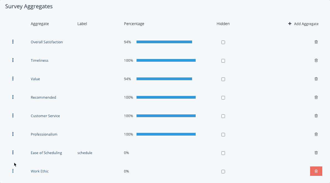This screenshot has height=183, width=330.
Task: Click the Ease of Scheduling name
Action: coord(46,153)
